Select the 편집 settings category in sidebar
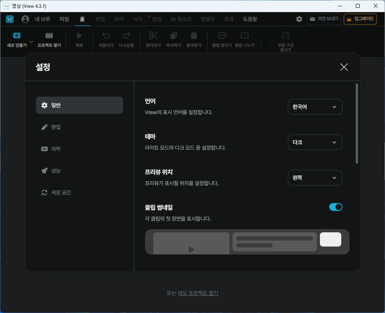Viewport: 385px width, 313px height. click(x=79, y=127)
